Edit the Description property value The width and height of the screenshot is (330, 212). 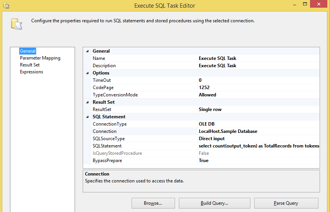pos(258,66)
